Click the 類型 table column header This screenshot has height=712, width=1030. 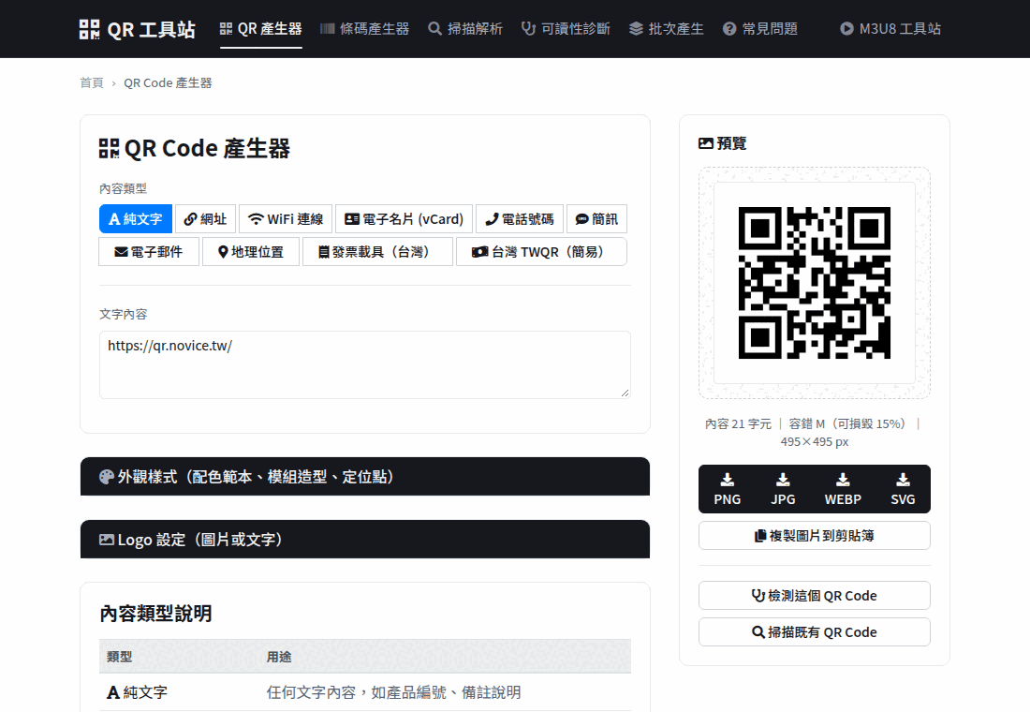[120, 657]
